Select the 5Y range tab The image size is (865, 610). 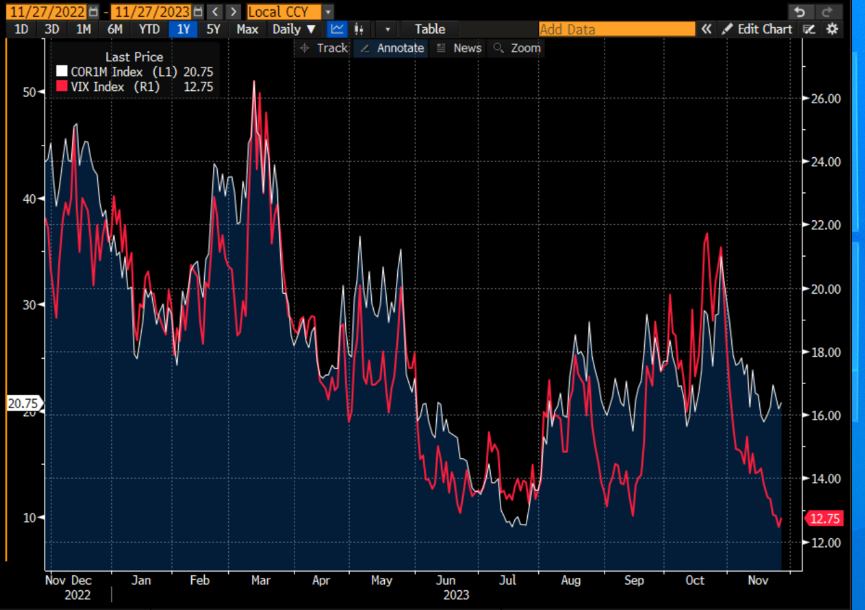(x=213, y=29)
